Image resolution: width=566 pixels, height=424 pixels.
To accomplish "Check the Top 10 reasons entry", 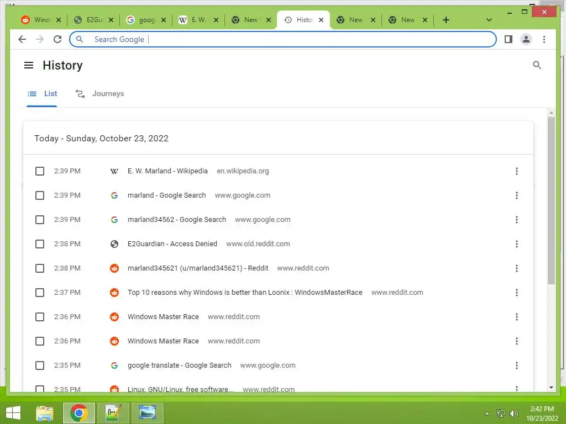I will (40, 293).
